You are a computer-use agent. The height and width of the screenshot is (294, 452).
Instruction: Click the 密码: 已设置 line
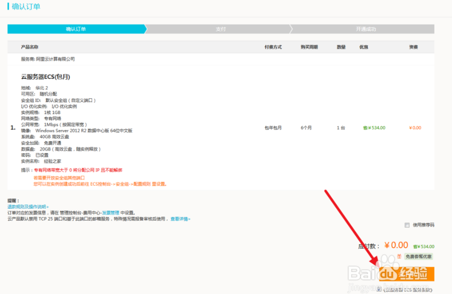pos(34,155)
